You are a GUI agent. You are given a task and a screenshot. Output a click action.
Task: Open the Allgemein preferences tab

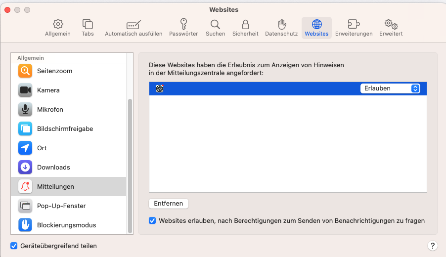(x=58, y=28)
